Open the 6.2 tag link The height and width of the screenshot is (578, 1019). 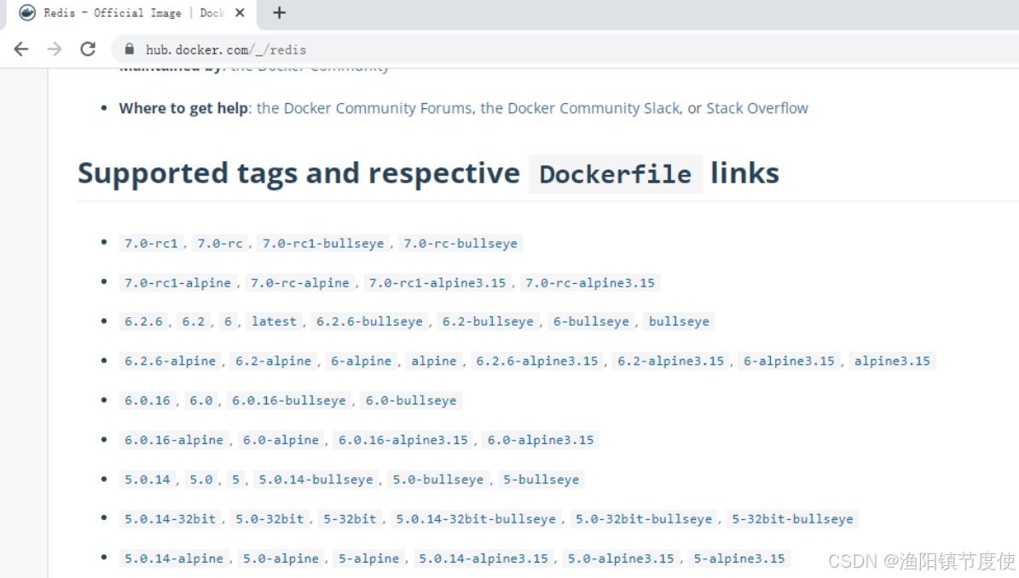click(x=193, y=321)
